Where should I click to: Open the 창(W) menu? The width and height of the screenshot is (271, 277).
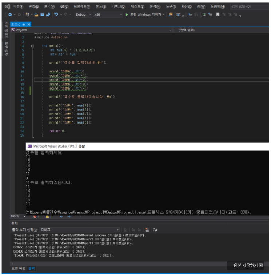[x=201, y=7]
